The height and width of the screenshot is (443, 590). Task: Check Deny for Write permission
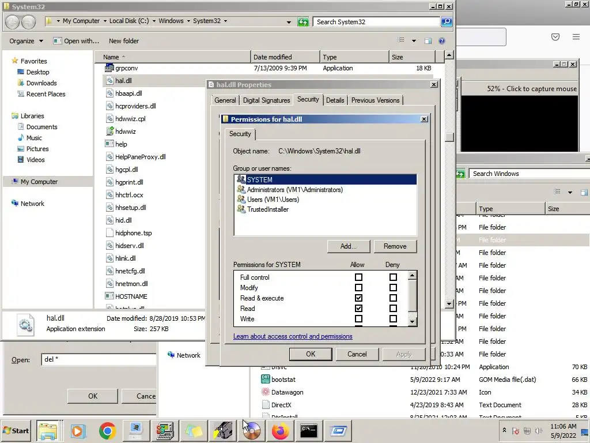click(x=393, y=319)
